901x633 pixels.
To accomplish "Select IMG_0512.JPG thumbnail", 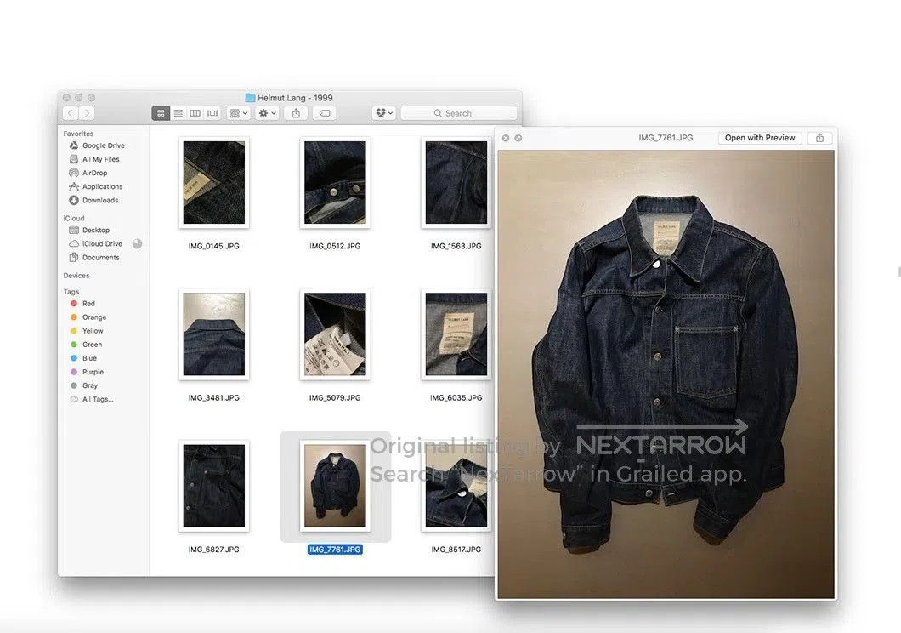I will [335, 182].
